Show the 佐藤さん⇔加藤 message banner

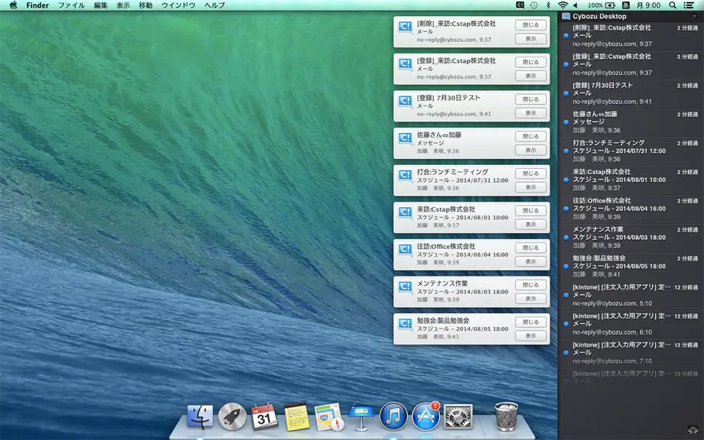531,150
